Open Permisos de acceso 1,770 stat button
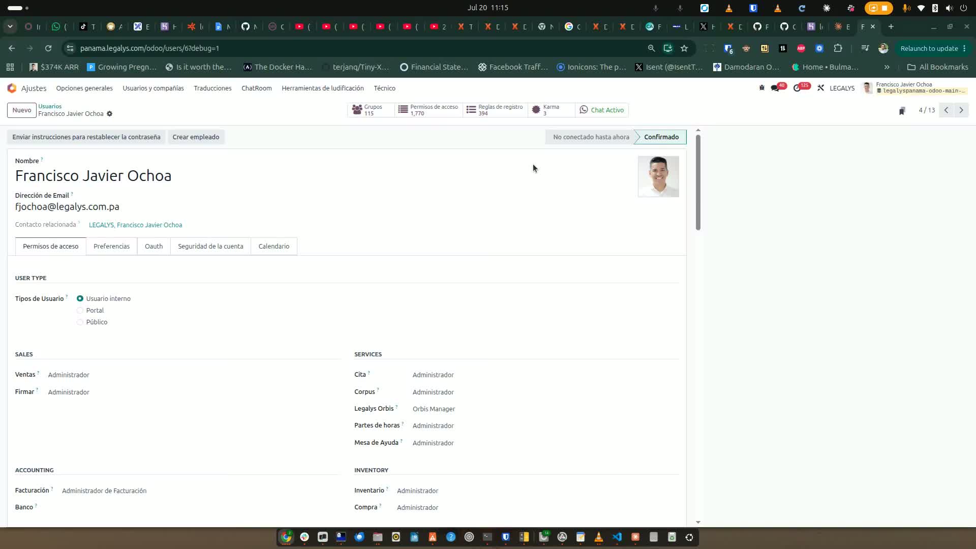Image resolution: width=976 pixels, height=549 pixels. [429, 110]
